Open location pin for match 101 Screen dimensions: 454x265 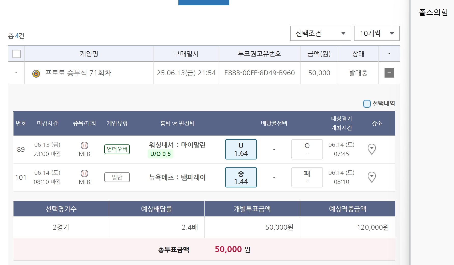click(372, 177)
